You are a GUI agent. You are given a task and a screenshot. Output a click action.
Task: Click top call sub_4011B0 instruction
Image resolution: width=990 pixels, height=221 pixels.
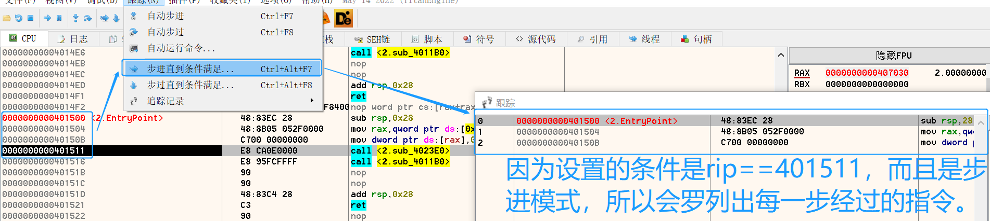[400, 52]
